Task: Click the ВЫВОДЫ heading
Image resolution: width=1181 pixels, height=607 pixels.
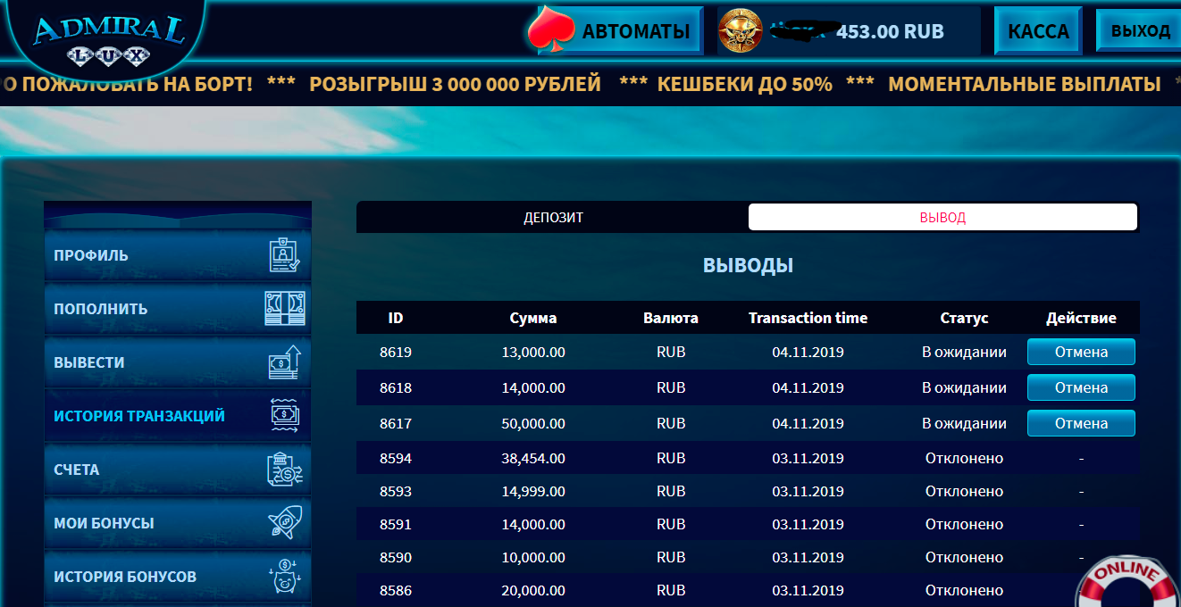Action: pos(748,266)
